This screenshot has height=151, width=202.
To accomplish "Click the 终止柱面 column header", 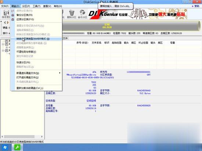I will click(143, 43).
